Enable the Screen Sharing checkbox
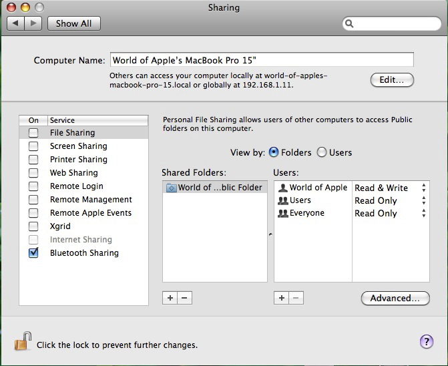This screenshot has width=448, height=366. pyautogui.click(x=33, y=146)
